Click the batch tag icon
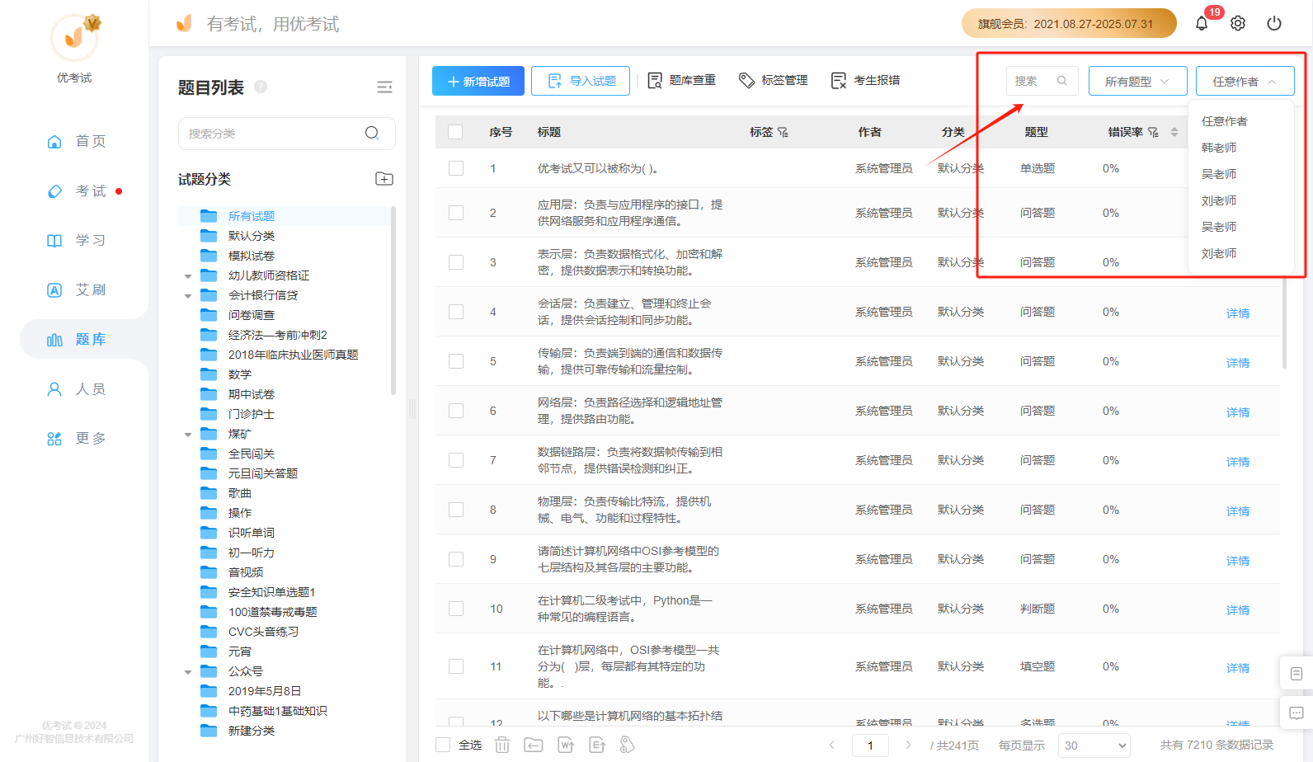 628,745
